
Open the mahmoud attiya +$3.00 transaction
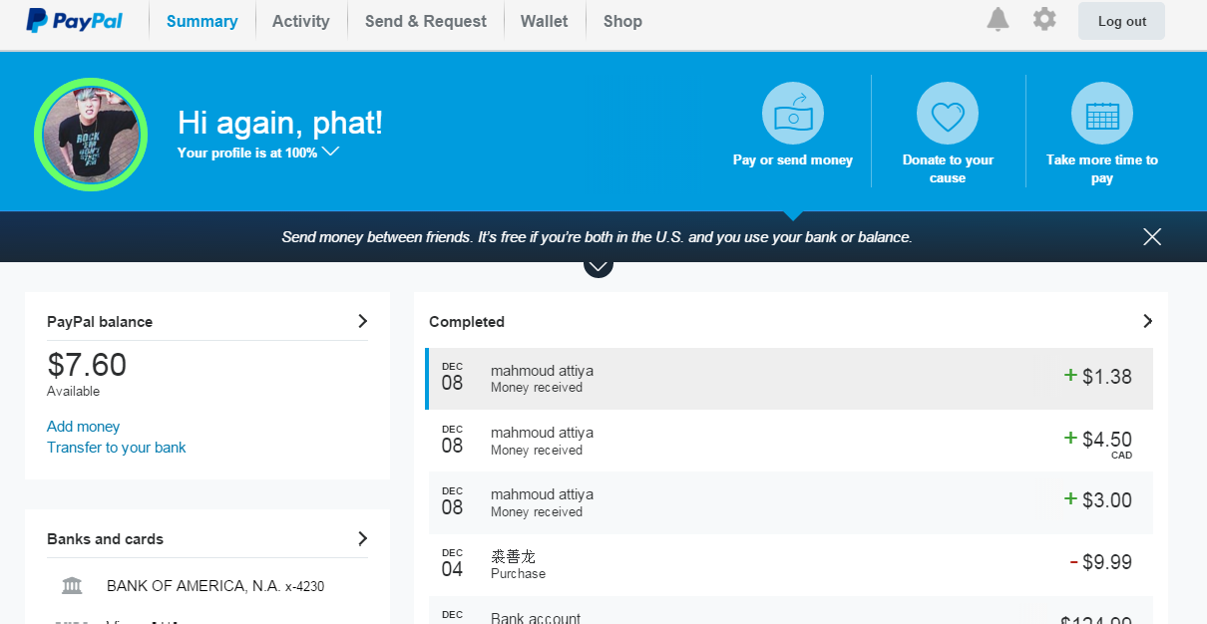789,502
